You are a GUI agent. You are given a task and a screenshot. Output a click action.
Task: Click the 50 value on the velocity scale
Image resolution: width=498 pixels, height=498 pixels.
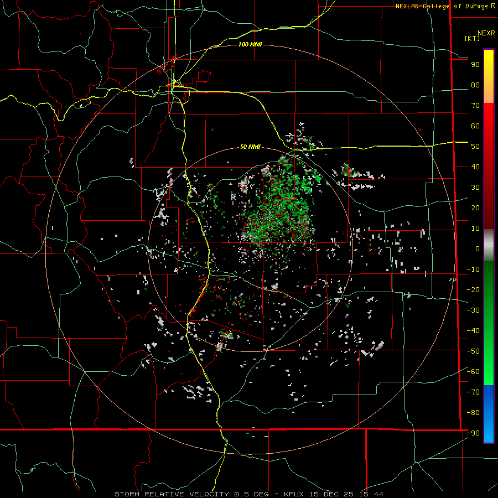point(475,147)
